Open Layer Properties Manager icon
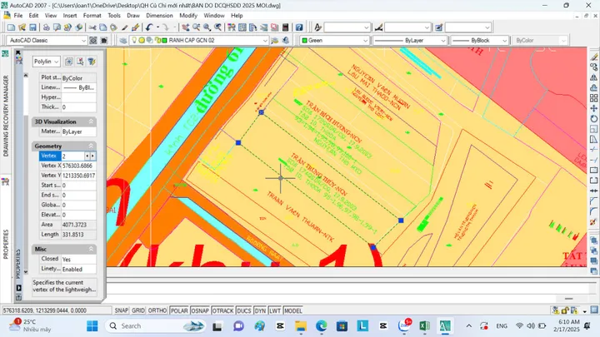Image resolution: width=600 pixels, height=337 pixels. tap(122, 40)
